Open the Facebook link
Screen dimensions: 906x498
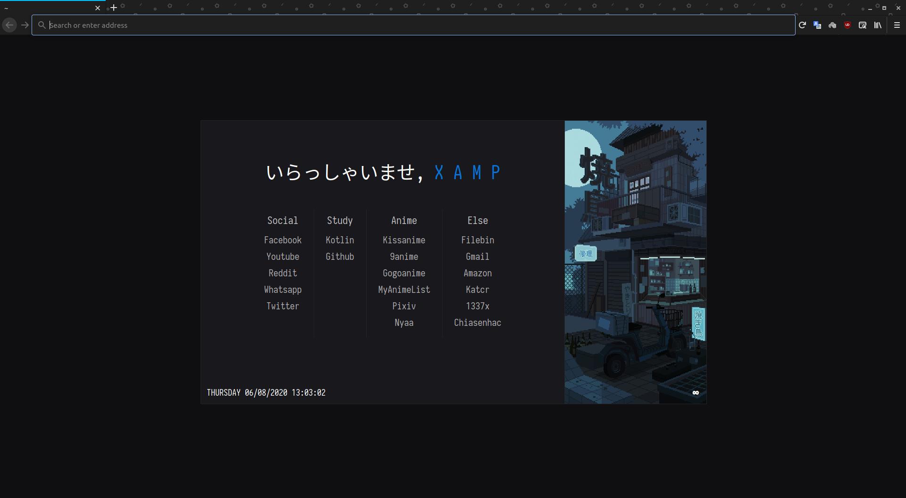pos(283,240)
